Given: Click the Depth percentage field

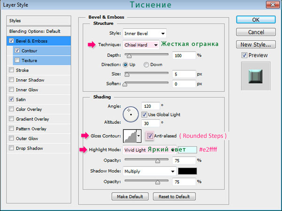Looking at the screenshot, I should (x=184, y=55).
